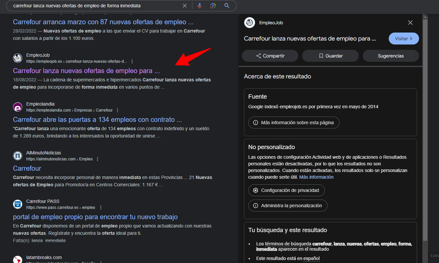Click the Guardar bookmark button
The image size is (439, 263).
(x=330, y=56)
